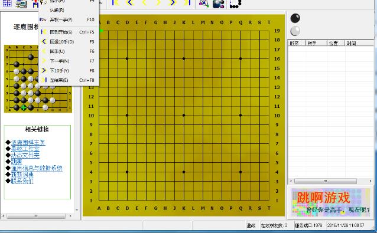Choose 弃权一手(P) F10 menu entry

pyautogui.click(x=69, y=19)
